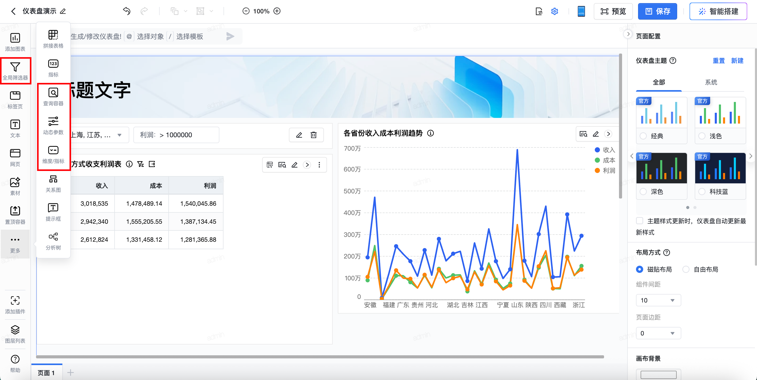
Task: Click the profit filter input field
Action: [x=176, y=135]
